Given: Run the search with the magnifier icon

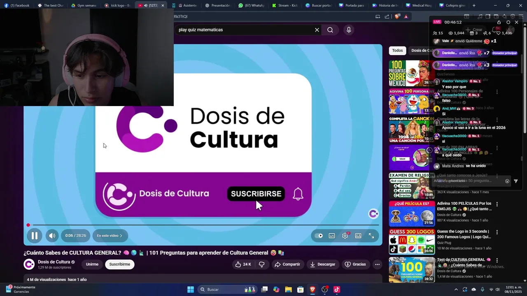Looking at the screenshot, I should [330, 30].
